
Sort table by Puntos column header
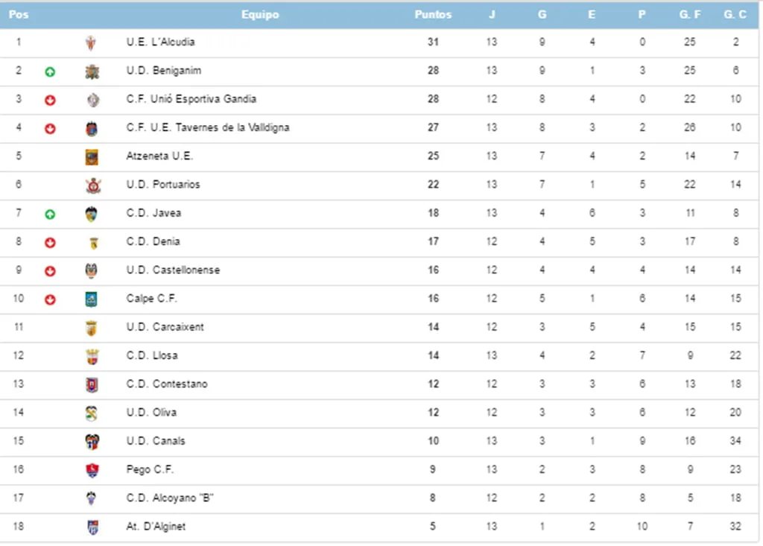tap(433, 15)
